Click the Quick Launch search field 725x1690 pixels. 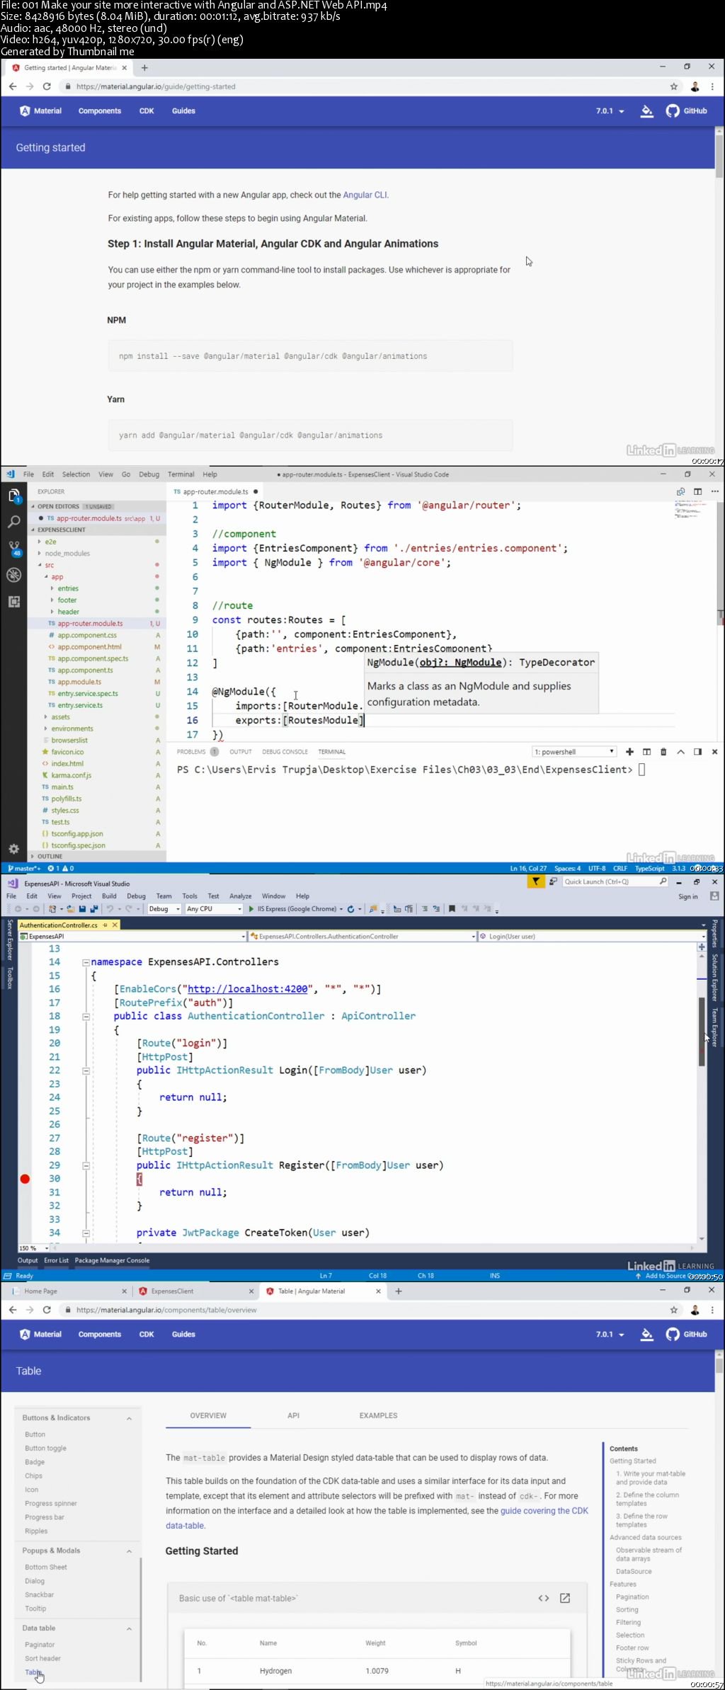point(610,882)
